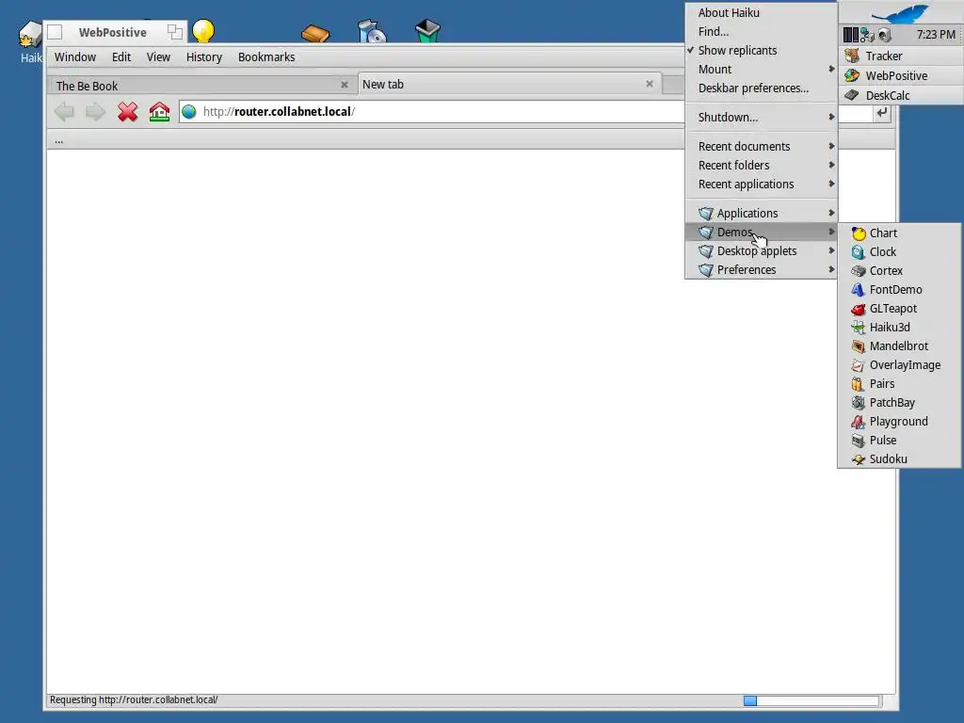The image size is (964, 723).
Task: Close the New tab tab
Action: tap(650, 84)
